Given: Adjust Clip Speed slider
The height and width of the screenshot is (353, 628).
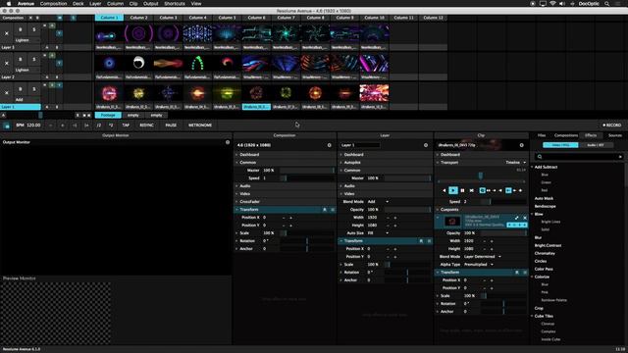Looking at the screenshot, I should click(x=503, y=202).
